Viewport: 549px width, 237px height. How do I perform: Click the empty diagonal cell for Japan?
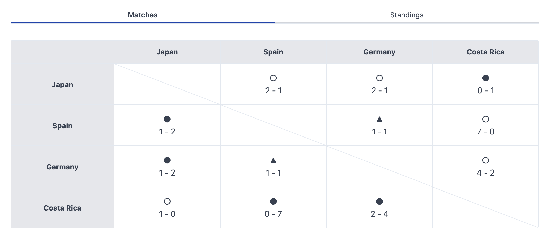167,84
